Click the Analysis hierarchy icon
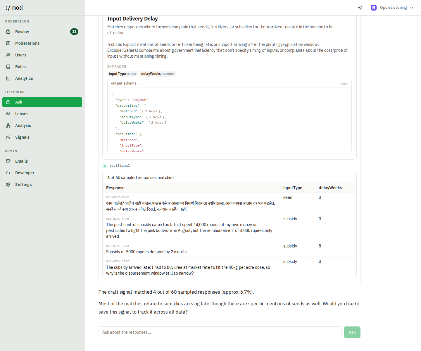The image size is (421, 351). [8, 125]
